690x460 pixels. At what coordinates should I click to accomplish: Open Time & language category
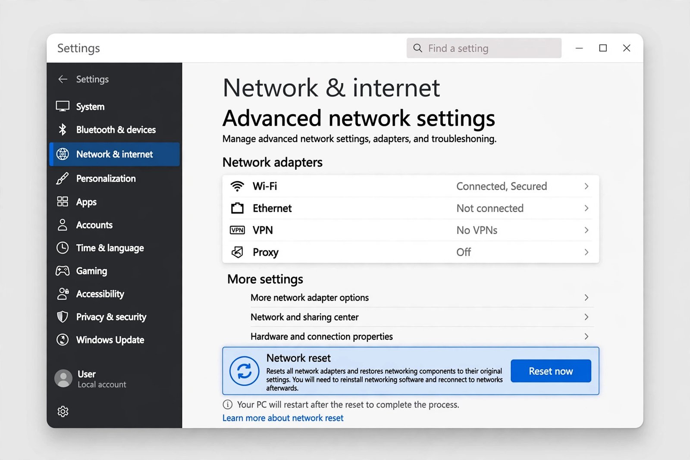(115, 248)
